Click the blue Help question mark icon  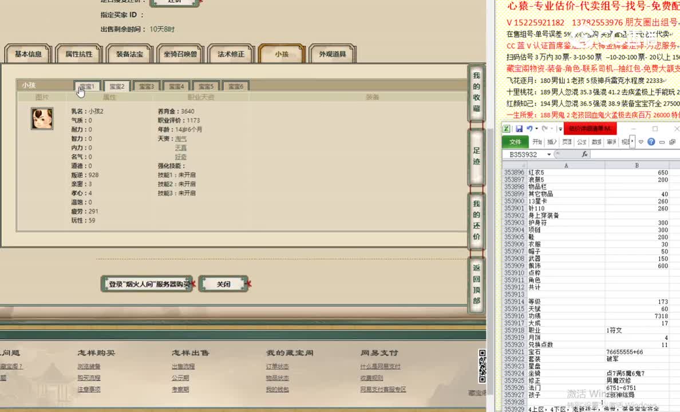[x=651, y=142]
